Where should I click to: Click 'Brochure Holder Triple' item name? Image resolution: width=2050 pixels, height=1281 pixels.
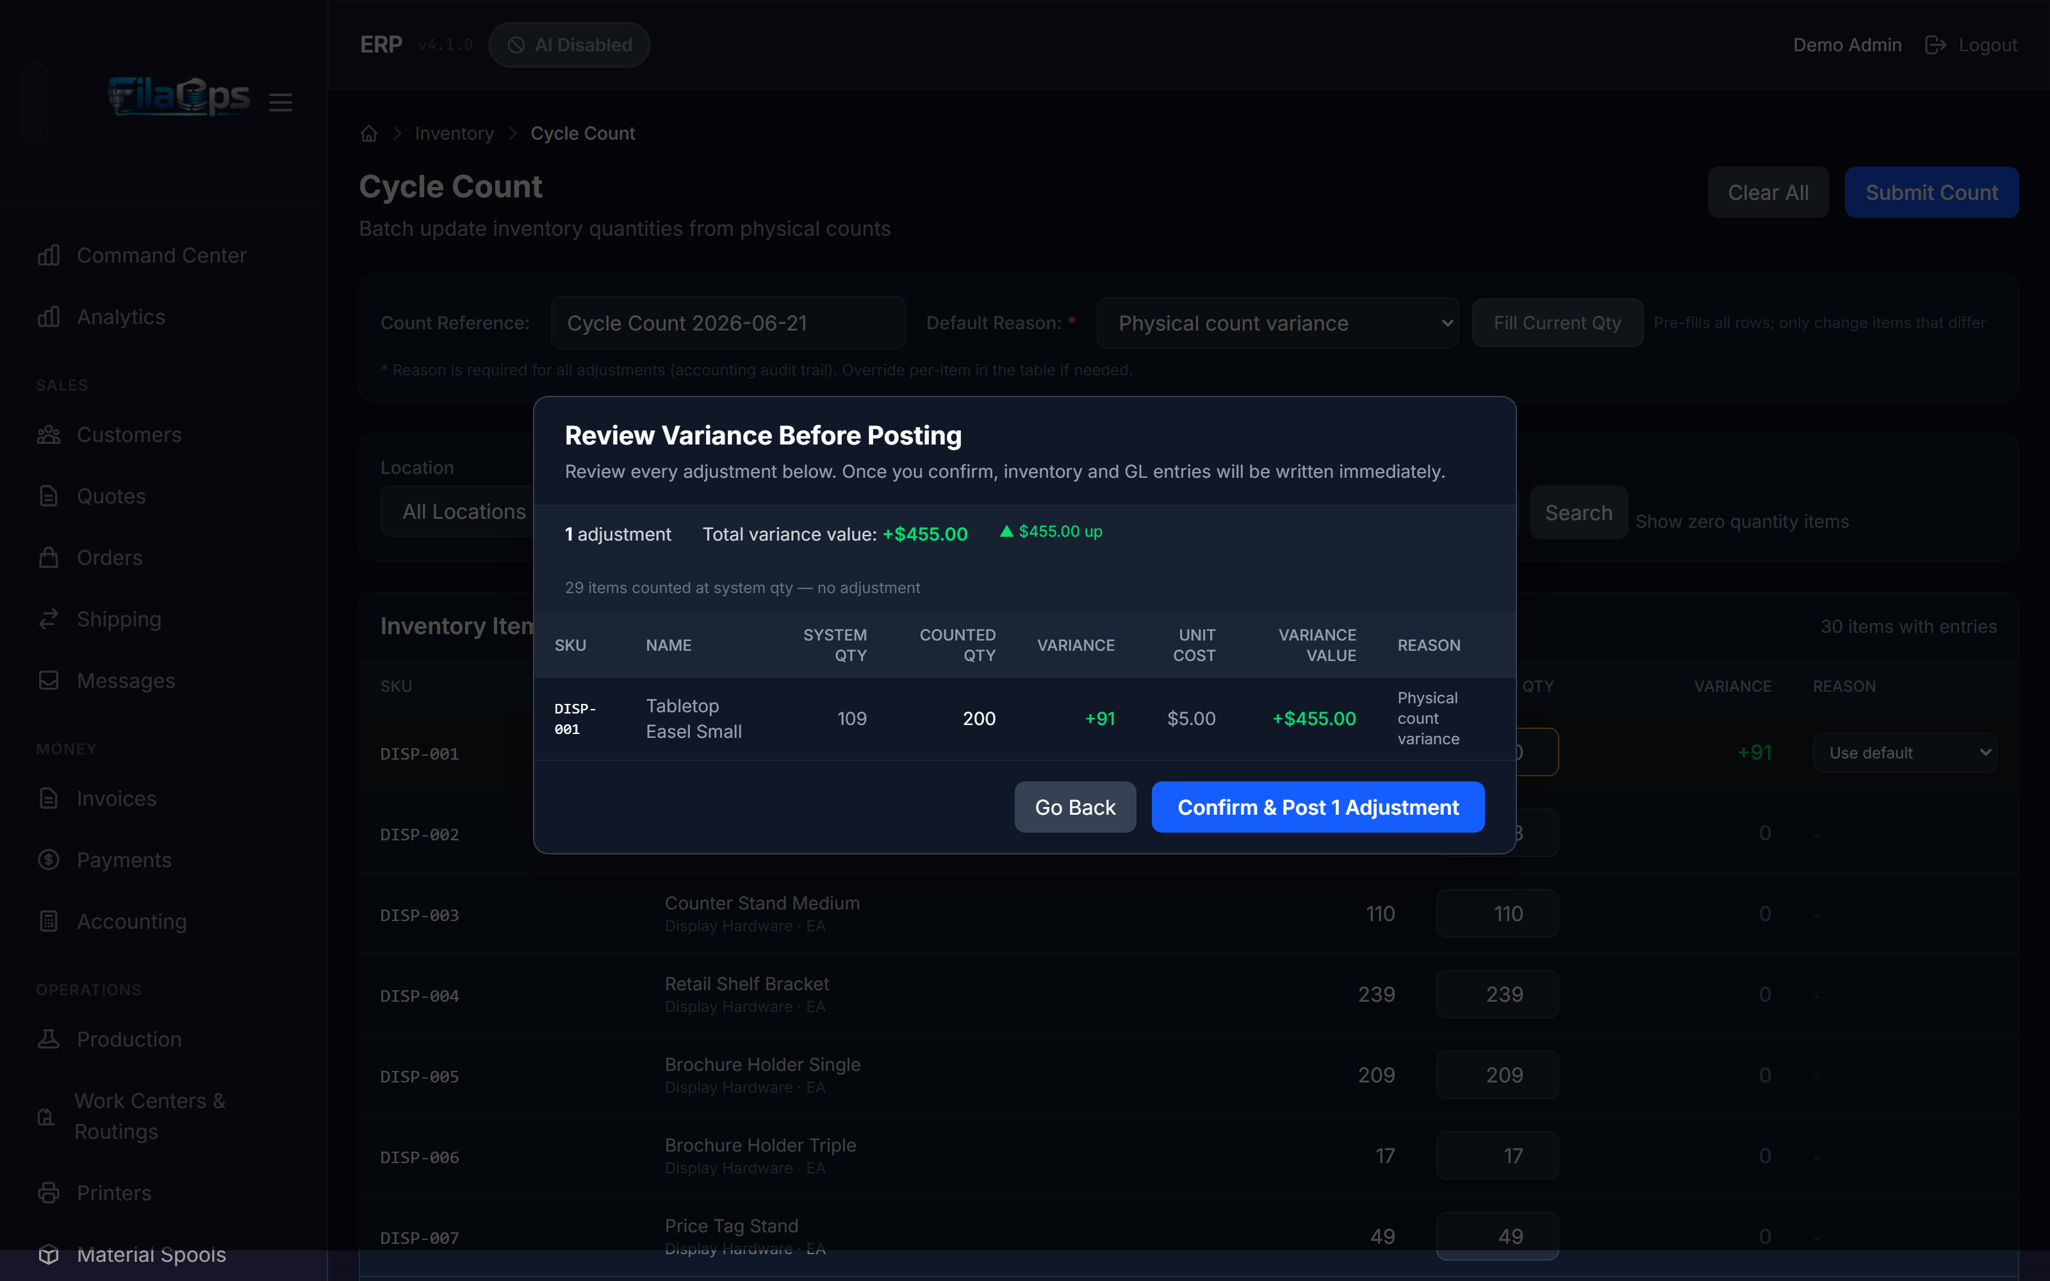(x=760, y=1145)
